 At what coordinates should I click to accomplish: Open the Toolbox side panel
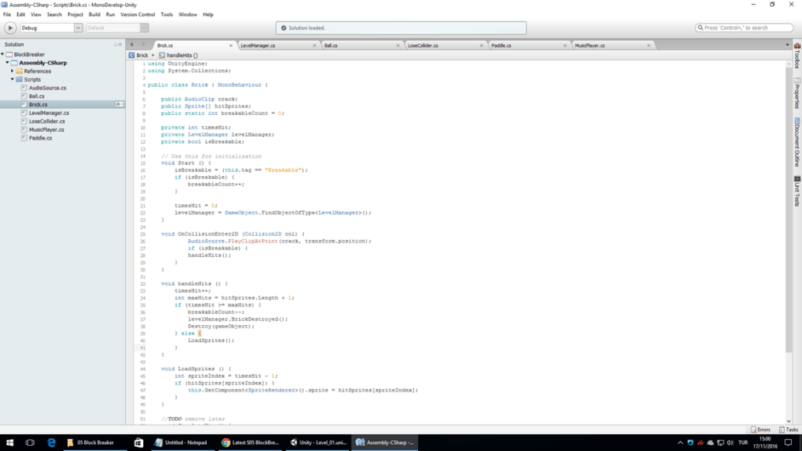797,55
